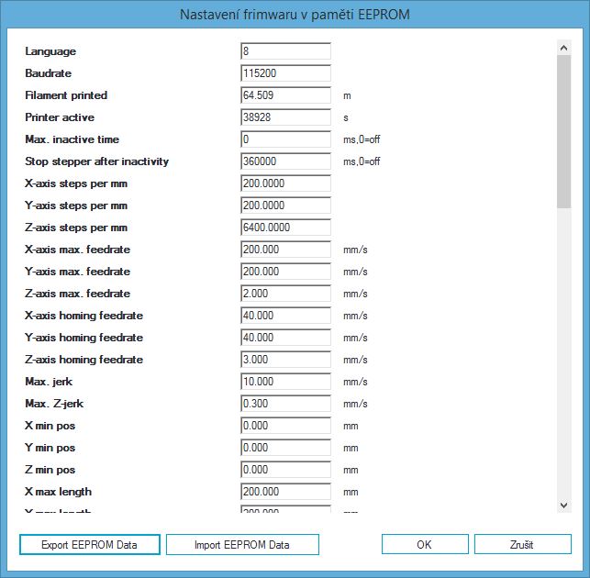Click the scrollbar down arrow
Viewport: 590px width, 578px height.
pos(564,505)
